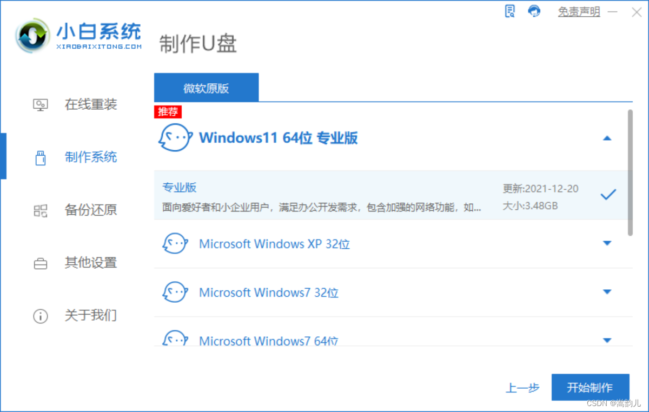The image size is (649, 412).
Task: Collapse the Windows11 64位 专业版 section arrow
Action: [607, 138]
